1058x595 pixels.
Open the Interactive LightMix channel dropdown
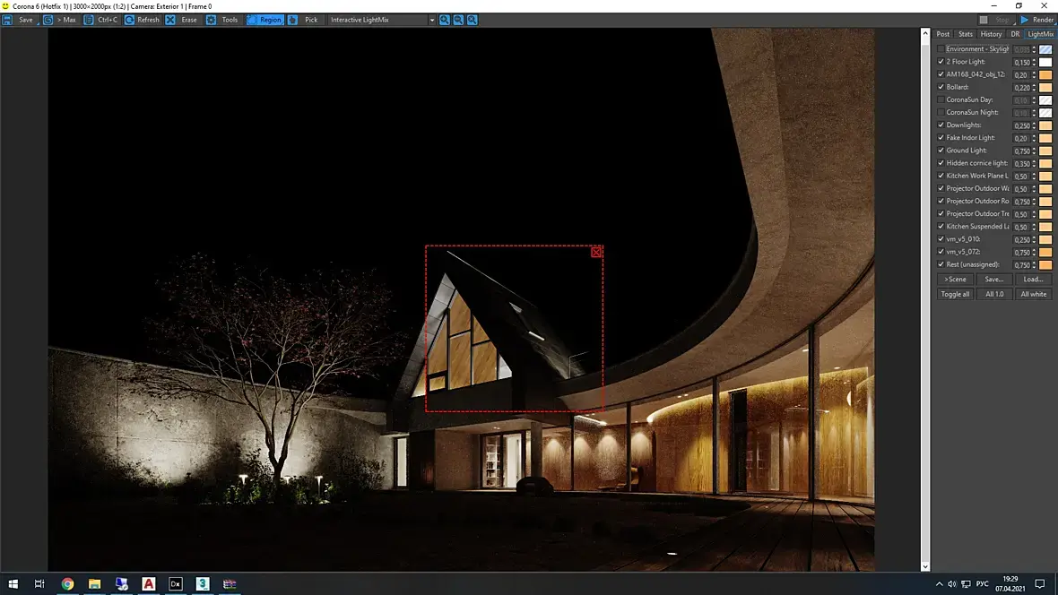point(381,20)
